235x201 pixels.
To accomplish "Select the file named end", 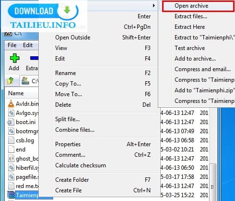I will coord(21,150).
